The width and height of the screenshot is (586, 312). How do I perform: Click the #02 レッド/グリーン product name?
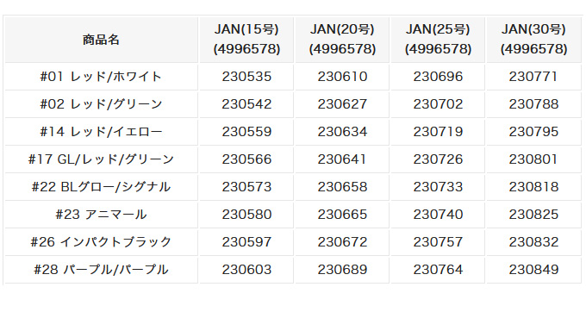point(101,104)
